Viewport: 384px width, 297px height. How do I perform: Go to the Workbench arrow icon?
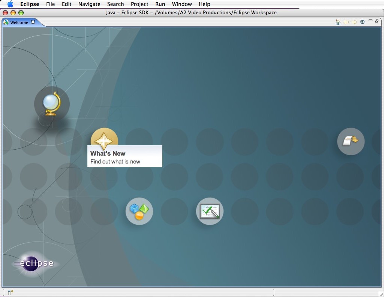click(351, 141)
